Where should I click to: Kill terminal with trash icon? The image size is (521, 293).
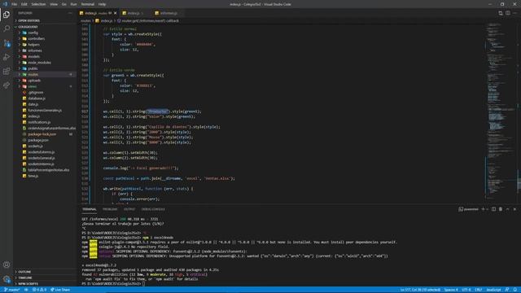click(501, 209)
